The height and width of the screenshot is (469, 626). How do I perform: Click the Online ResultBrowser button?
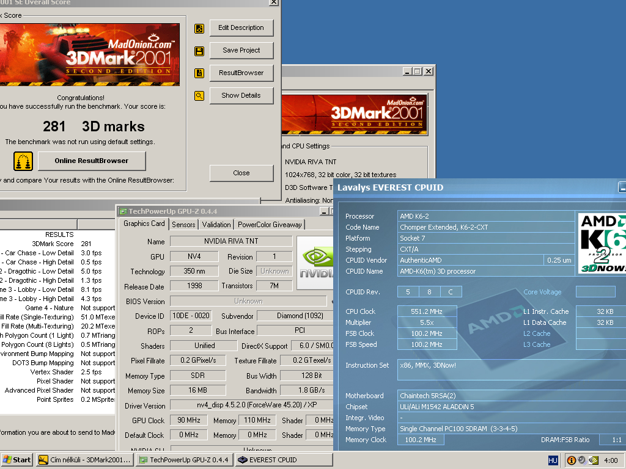[92, 161]
